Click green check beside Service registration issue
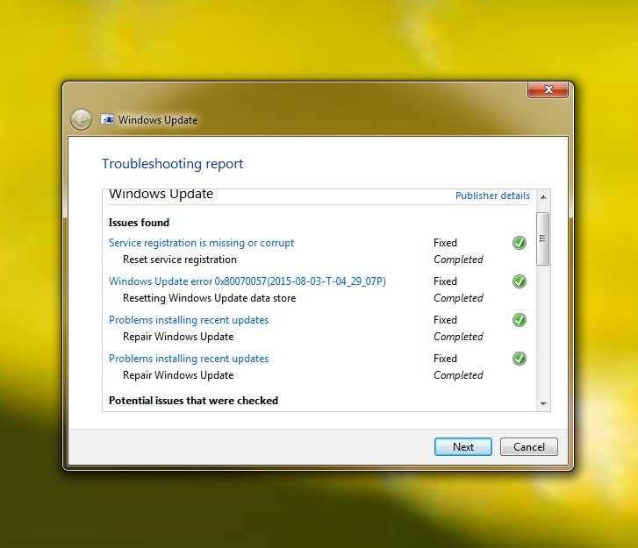The image size is (638, 548). (520, 243)
